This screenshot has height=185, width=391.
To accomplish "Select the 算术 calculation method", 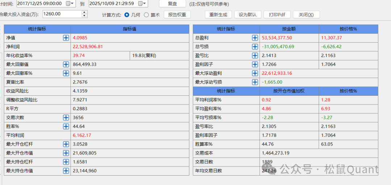I will (x=146, y=15).
